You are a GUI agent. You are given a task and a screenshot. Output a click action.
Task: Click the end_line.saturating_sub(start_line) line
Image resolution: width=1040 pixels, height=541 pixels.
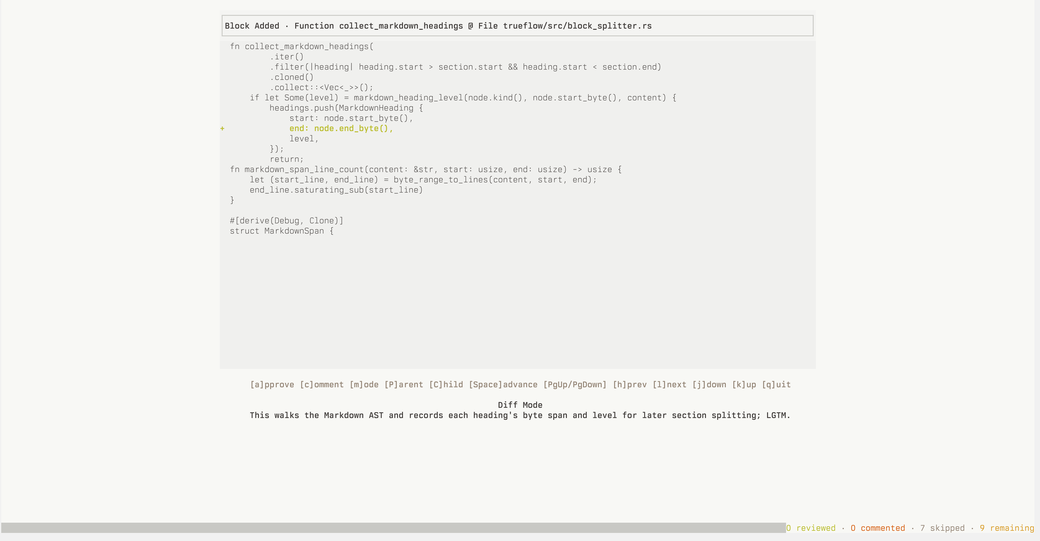tap(336, 190)
